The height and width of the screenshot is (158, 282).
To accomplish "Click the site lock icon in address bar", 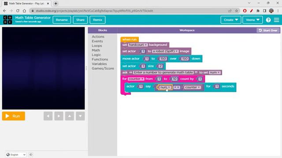I will point(33,11).
